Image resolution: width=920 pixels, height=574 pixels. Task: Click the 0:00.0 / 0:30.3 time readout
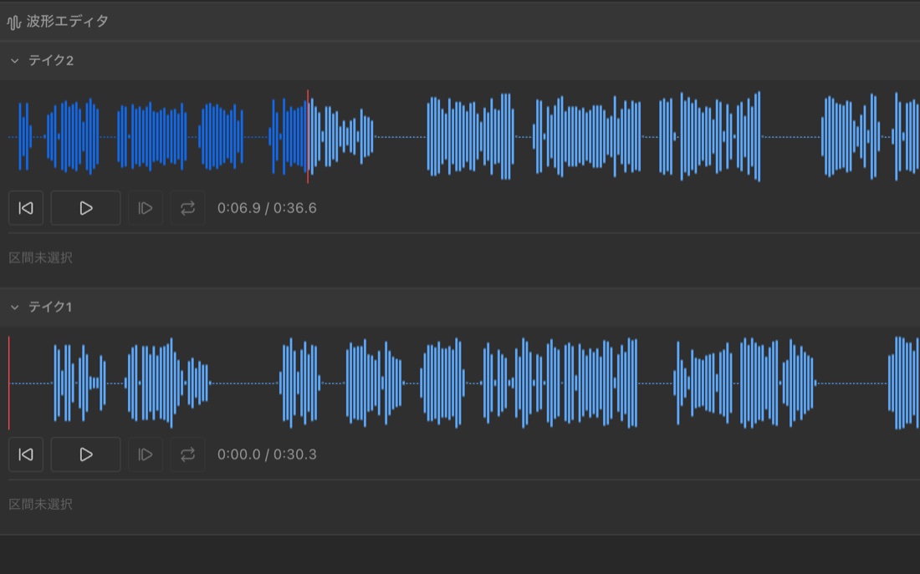[x=267, y=455]
